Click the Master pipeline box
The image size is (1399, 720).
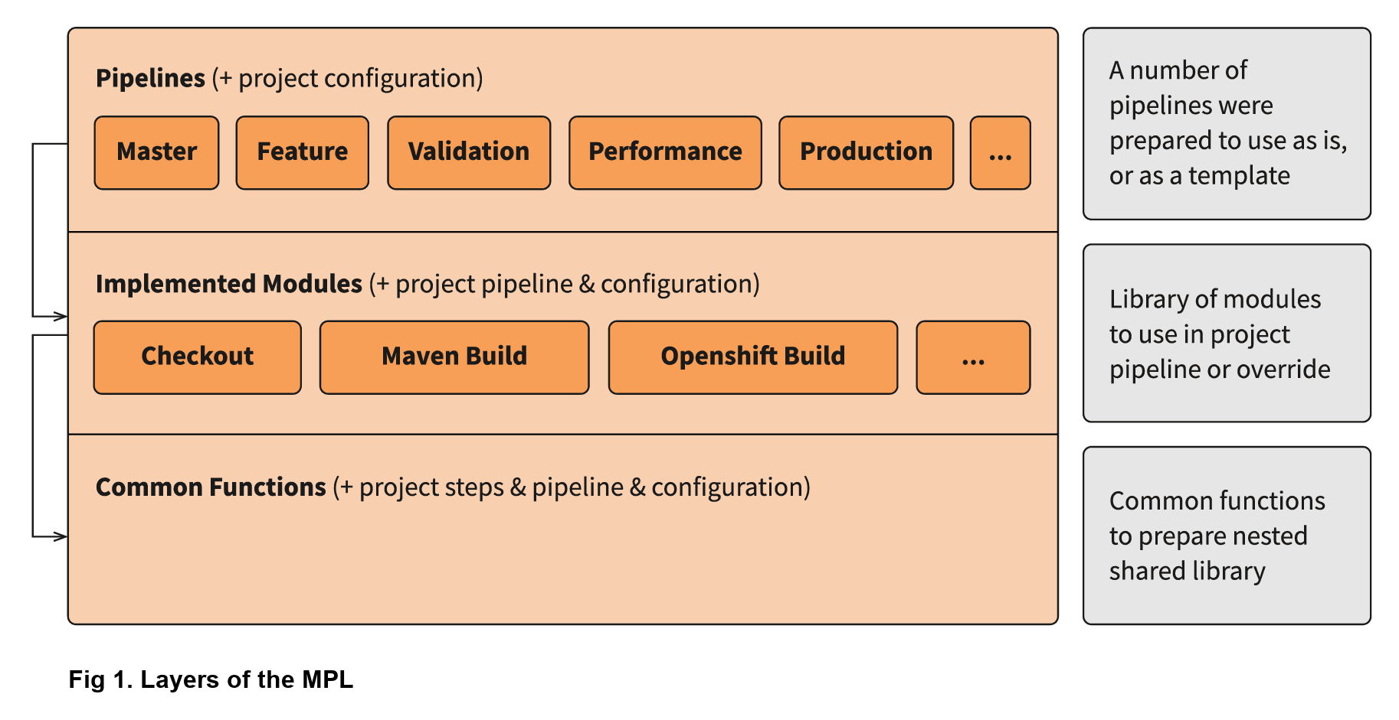click(156, 152)
